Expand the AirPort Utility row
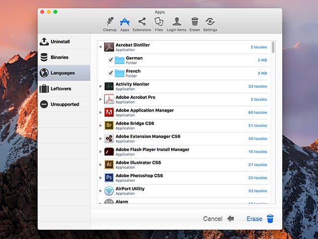 (101, 191)
